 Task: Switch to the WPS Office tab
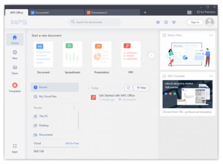tap(17, 13)
